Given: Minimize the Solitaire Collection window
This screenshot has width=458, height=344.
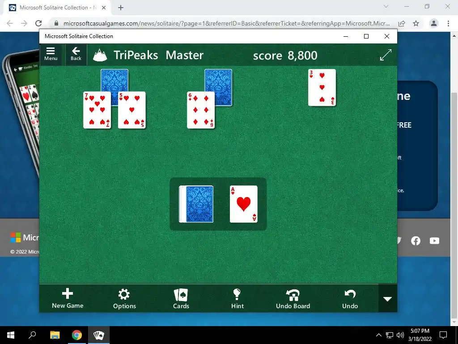Looking at the screenshot, I should 346,36.
